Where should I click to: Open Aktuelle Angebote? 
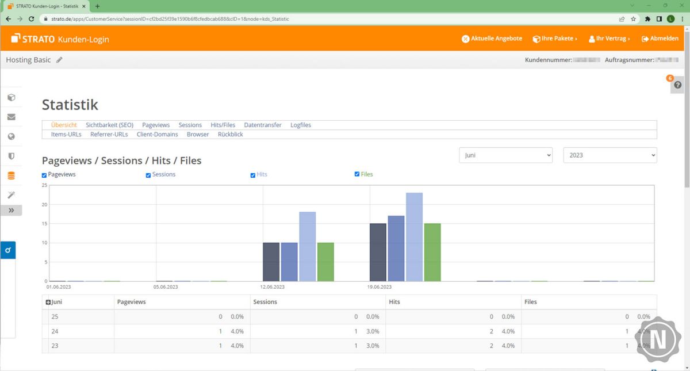[492, 39]
